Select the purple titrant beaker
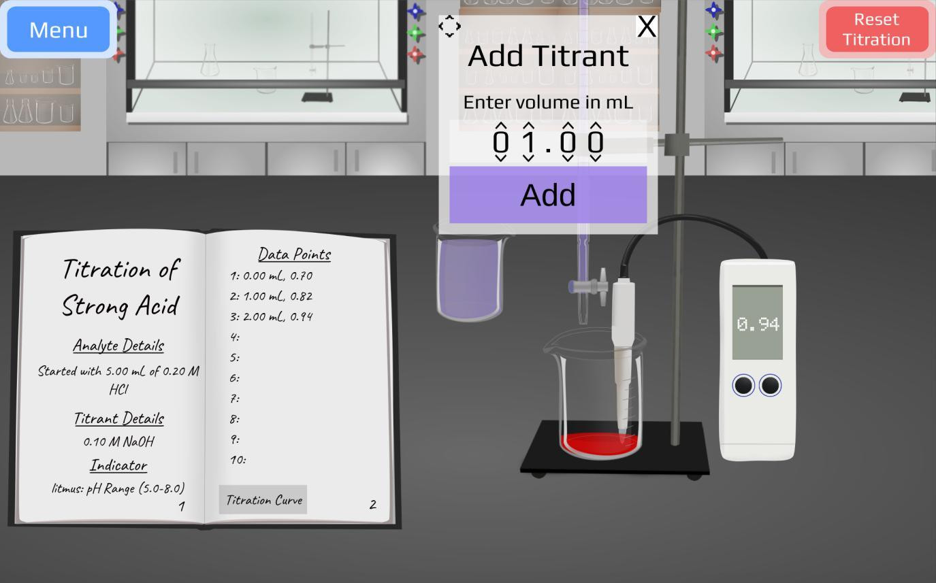This screenshot has height=583, width=936. coord(468,279)
